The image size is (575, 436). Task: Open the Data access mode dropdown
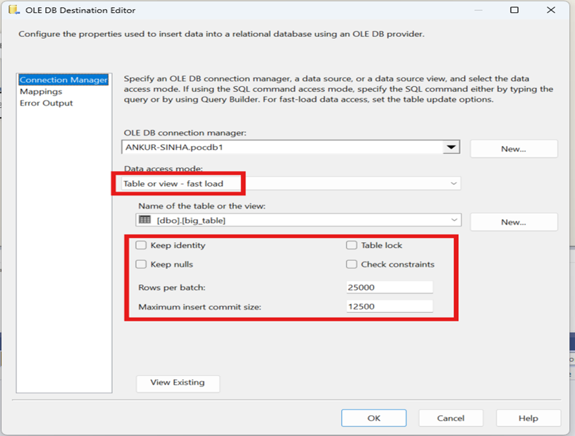tap(453, 183)
